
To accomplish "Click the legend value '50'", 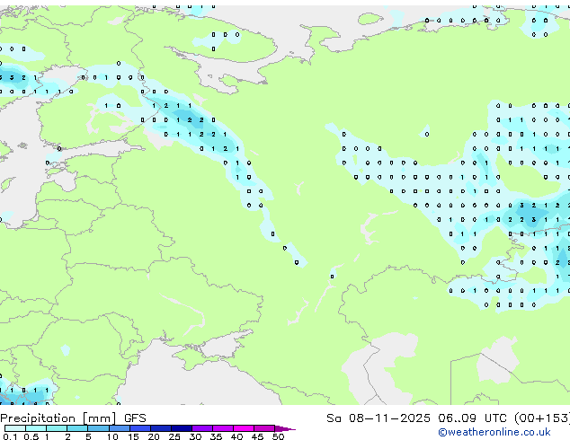I will pos(278,436).
